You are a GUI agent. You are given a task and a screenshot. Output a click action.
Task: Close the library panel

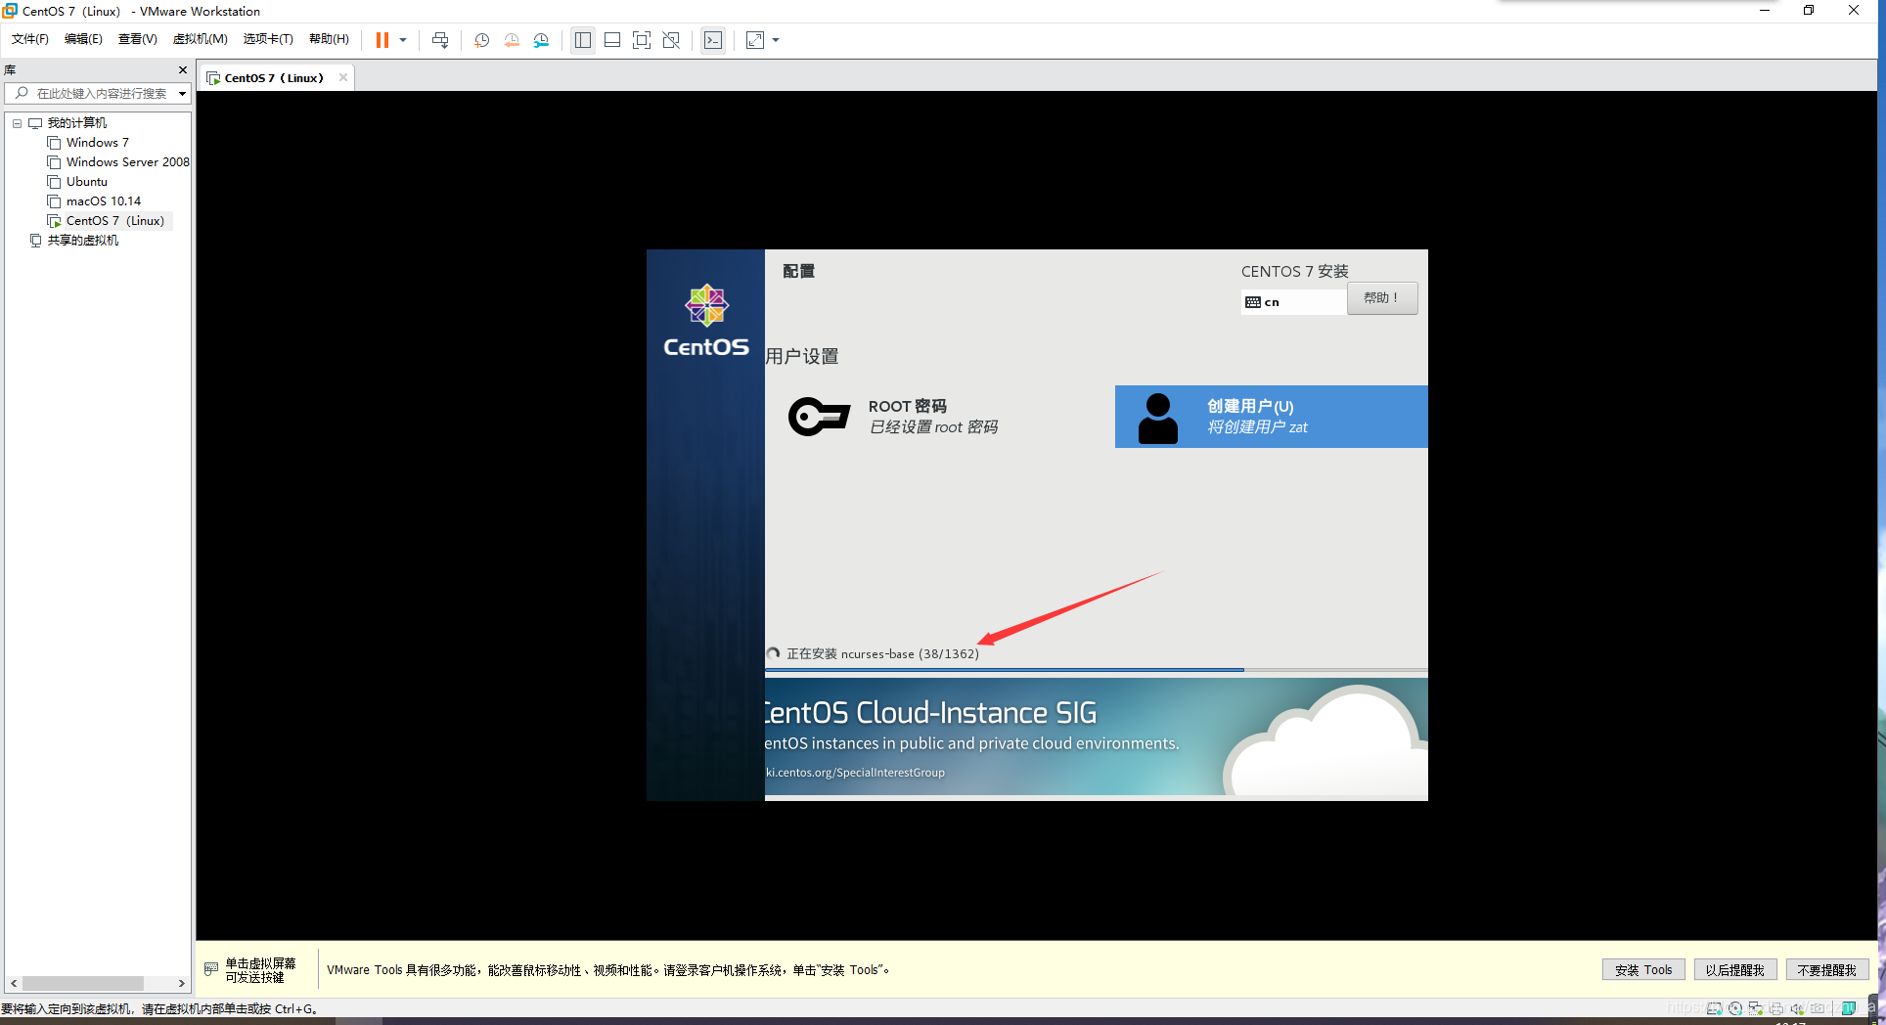pos(182,70)
